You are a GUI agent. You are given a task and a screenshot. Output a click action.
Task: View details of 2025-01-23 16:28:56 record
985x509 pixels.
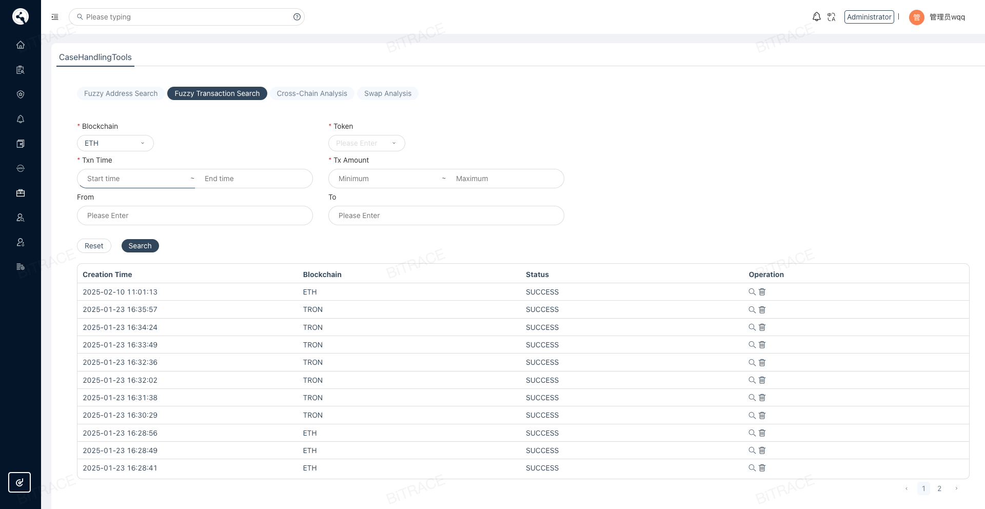752,433
